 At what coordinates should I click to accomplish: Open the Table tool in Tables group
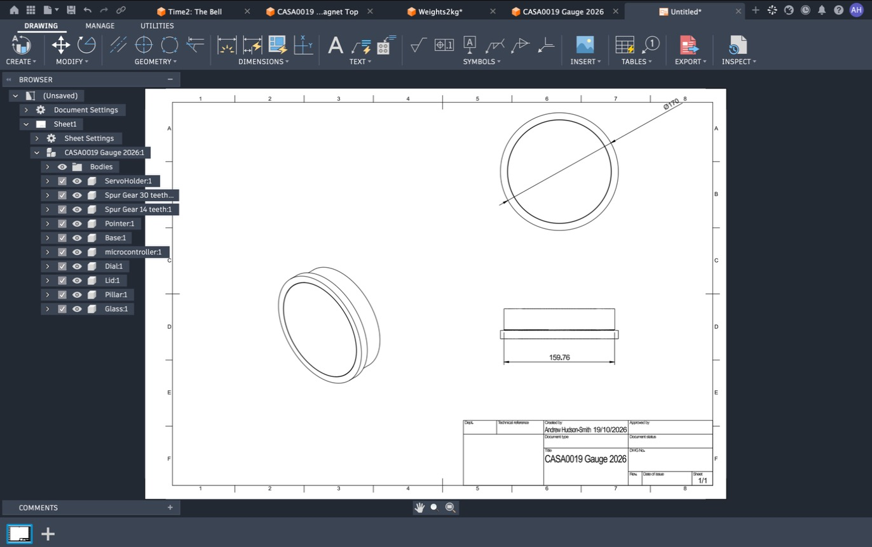tap(625, 45)
